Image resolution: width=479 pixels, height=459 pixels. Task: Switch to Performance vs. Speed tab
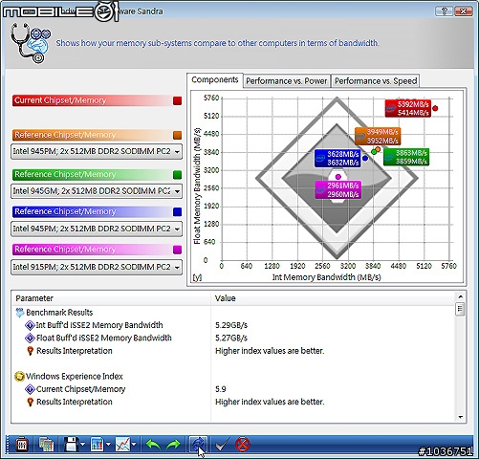pyautogui.click(x=376, y=81)
